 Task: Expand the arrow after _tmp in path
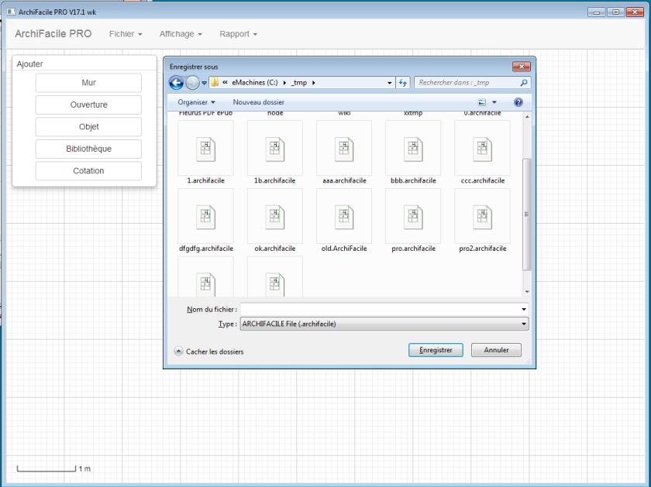click(x=313, y=83)
